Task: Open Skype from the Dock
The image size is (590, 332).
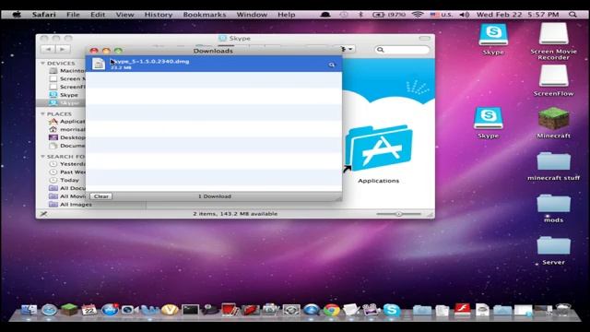Action: tap(391, 310)
